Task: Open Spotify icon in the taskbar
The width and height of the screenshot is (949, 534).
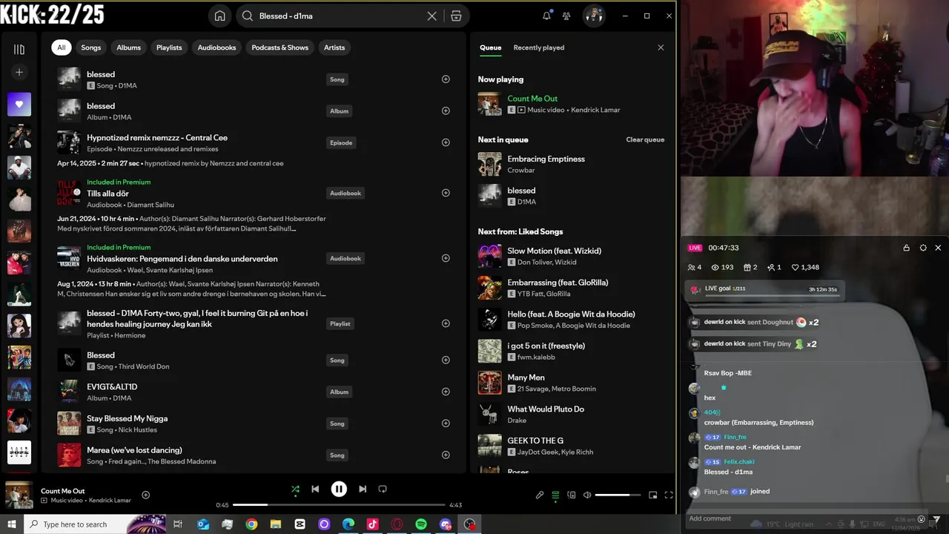Action: click(x=421, y=524)
